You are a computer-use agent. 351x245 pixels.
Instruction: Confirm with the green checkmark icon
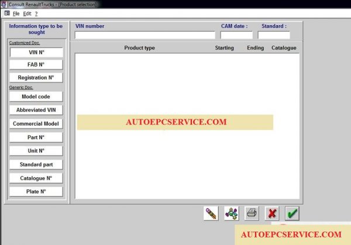(x=292, y=213)
